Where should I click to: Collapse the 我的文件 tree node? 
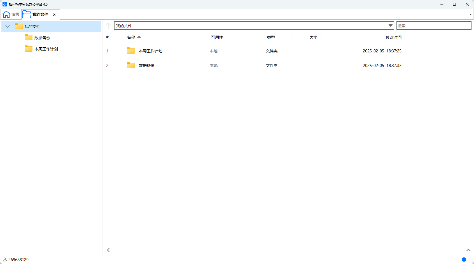(x=8, y=26)
